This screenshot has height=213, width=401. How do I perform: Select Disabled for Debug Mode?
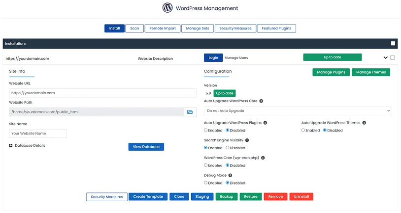[x=228, y=183]
